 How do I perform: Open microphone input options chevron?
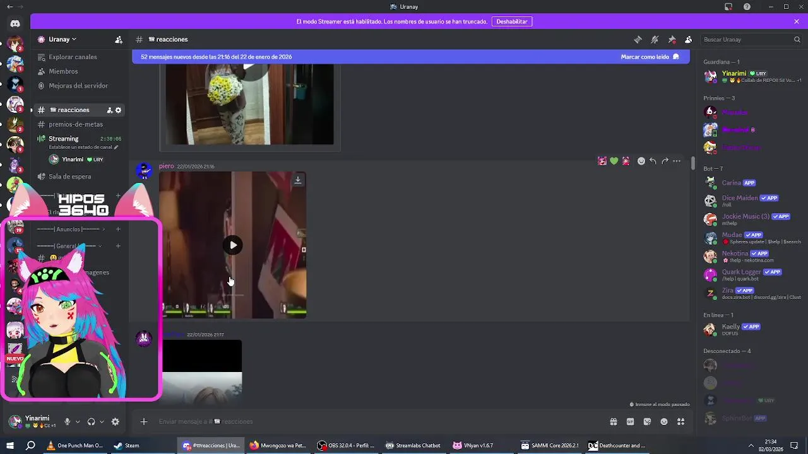[78, 422]
